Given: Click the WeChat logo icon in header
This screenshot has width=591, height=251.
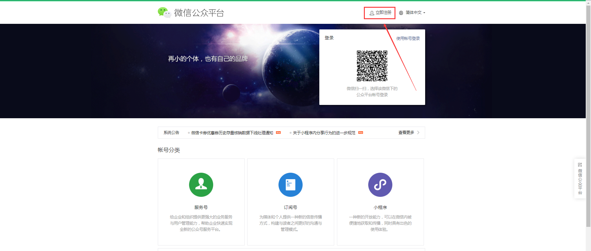Looking at the screenshot, I should click(164, 12).
